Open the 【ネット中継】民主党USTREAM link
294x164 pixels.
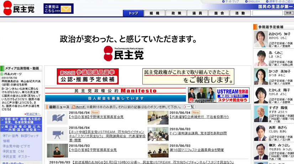(x=107, y=136)
